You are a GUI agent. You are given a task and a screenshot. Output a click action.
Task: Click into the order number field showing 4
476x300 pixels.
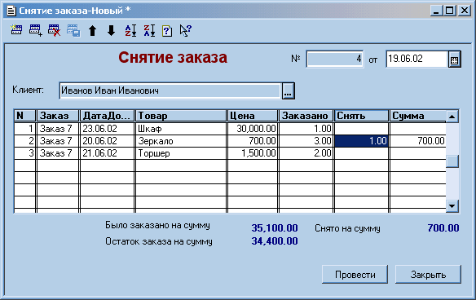(x=334, y=59)
